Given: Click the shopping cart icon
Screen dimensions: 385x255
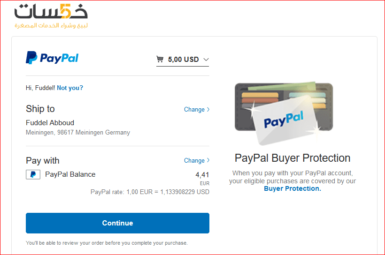Looking at the screenshot, I should click(160, 59).
